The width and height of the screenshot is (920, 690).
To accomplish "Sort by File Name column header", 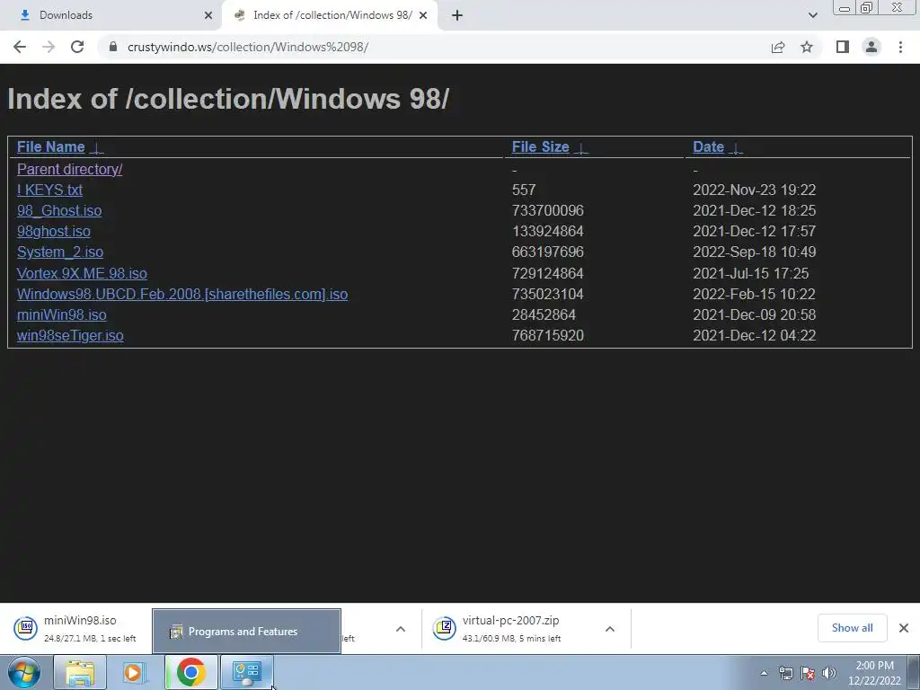I will pyautogui.click(x=51, y=146).
